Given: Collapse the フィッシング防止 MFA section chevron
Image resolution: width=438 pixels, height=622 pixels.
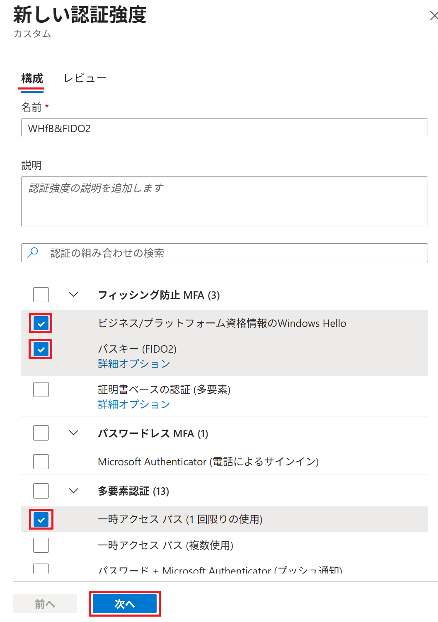Looking at the screenshot, I should (x=74, y=295).
